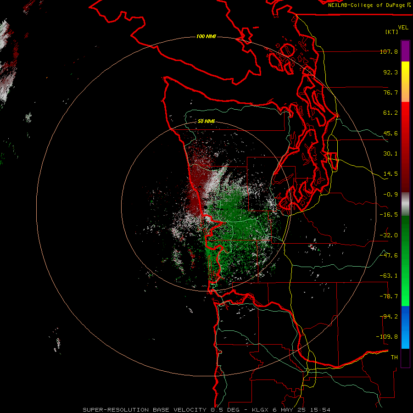The width and height of the screenshot is (413, 413).
Task: Click the -63.1 legend value
Action: click(x=389, y=276)
